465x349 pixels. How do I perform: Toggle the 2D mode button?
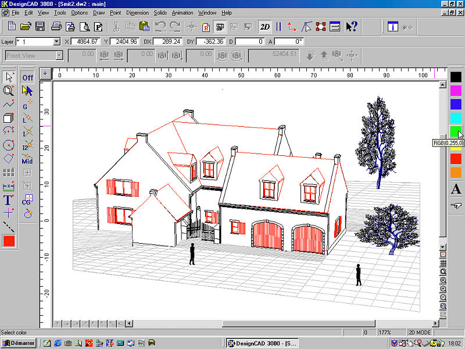tap(265, 27)
